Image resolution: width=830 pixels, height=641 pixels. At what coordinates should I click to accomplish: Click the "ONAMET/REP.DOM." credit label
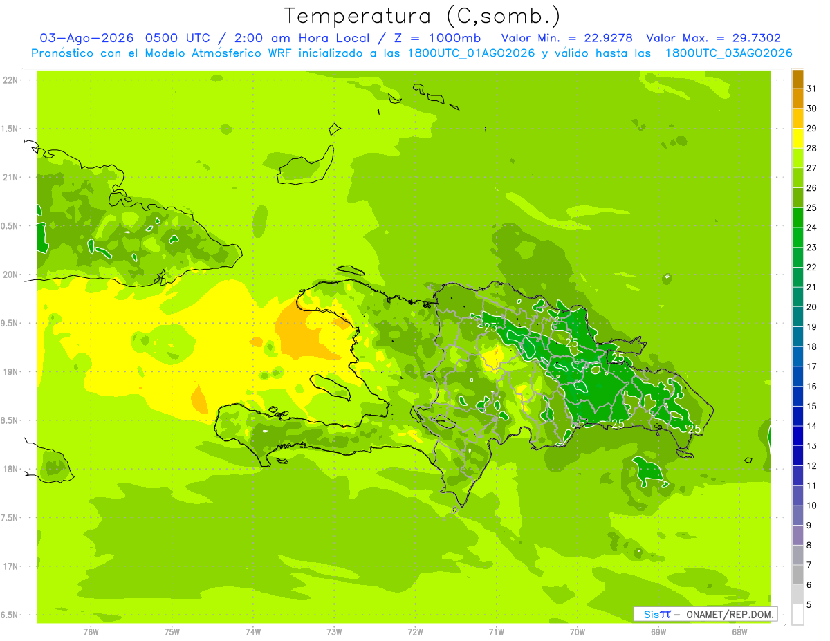point(730,614)
